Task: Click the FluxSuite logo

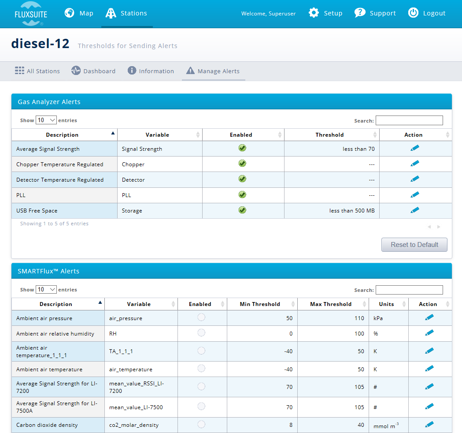Action: [31, 14]
